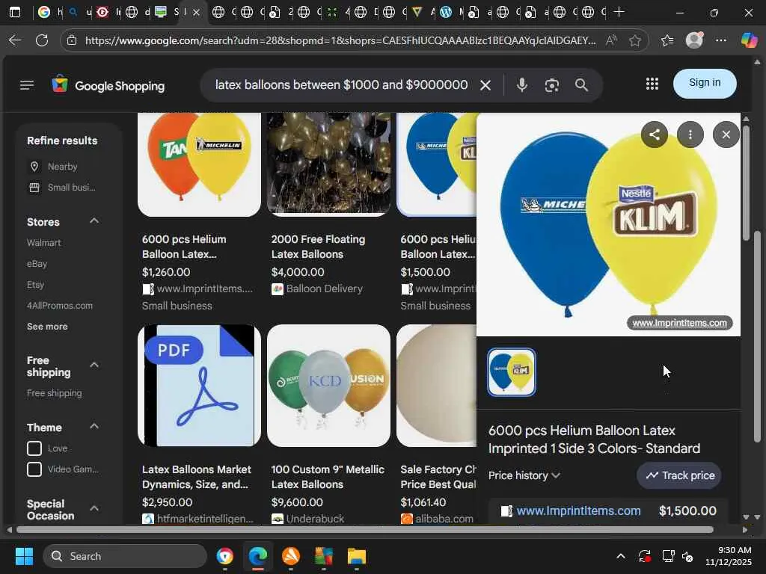Open Sale Factory alibaba.com balloon listing
The width and height of the screenshot is (766, 574).
coord(436,424)
